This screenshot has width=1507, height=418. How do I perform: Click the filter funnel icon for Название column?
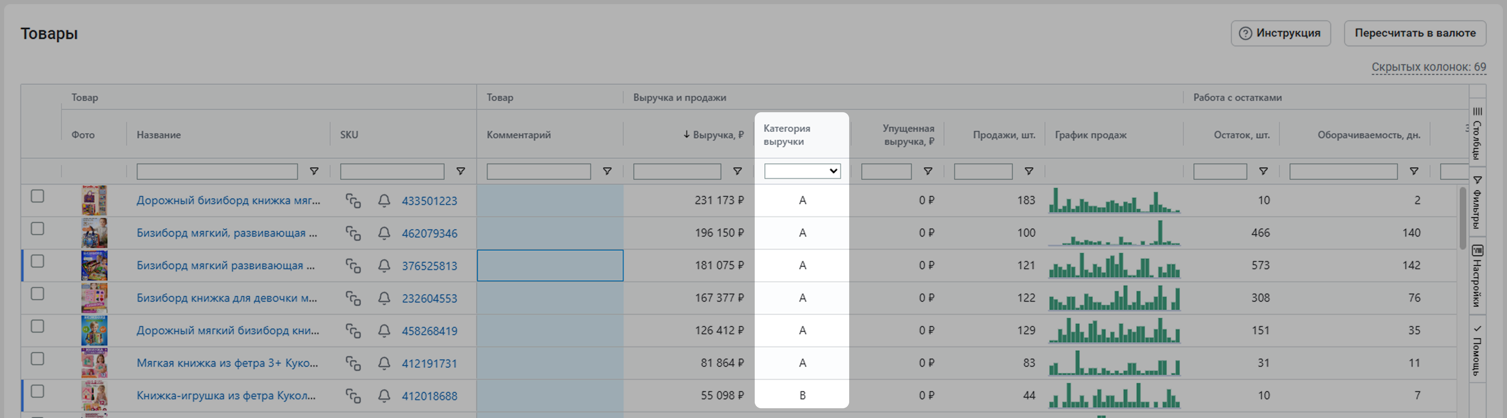tap(314, 171)
